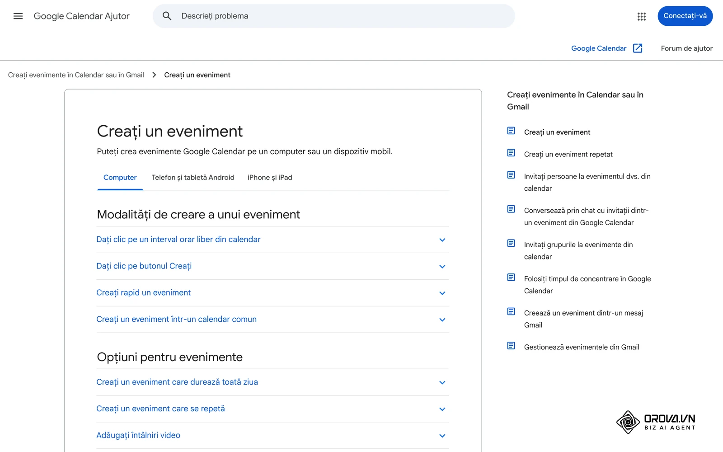Expand the shared calendar event section chevron
Image resolution: width=723 pixels, height=452 pixels.
(442, 320)
